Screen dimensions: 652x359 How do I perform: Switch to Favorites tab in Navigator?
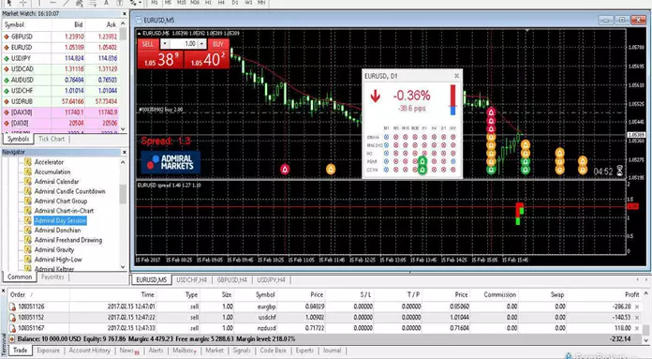(x=52, y=277)
